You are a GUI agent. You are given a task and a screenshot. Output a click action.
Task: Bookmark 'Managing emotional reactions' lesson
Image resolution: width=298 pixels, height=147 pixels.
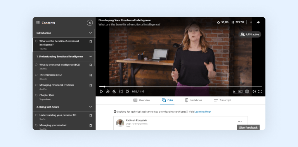tap(91, 85)
